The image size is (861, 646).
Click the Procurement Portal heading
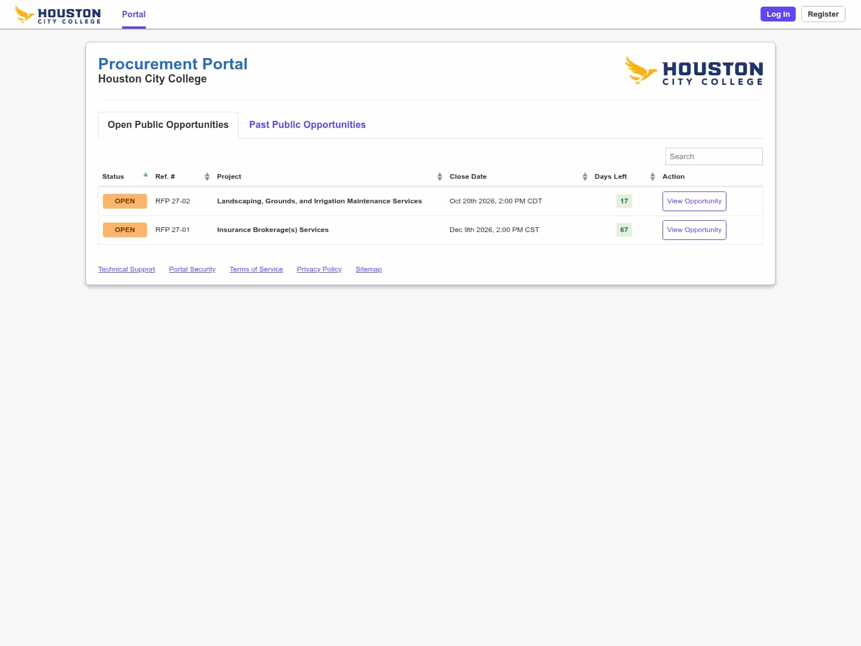[x=173, y=64]
